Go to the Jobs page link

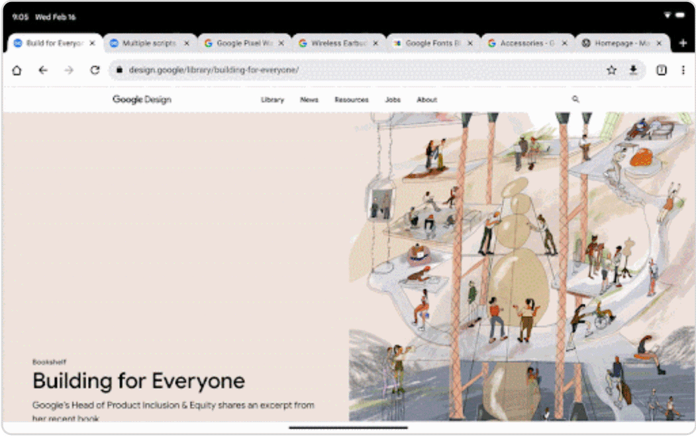tap(393, 100)
